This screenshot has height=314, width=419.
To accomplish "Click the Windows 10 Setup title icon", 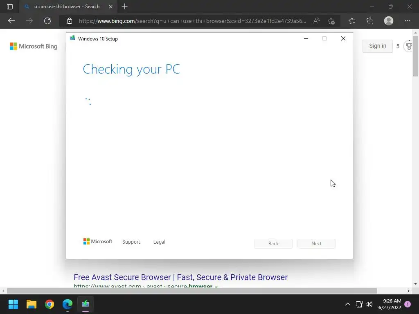I will pyautogui.click(x=73, y=38).
